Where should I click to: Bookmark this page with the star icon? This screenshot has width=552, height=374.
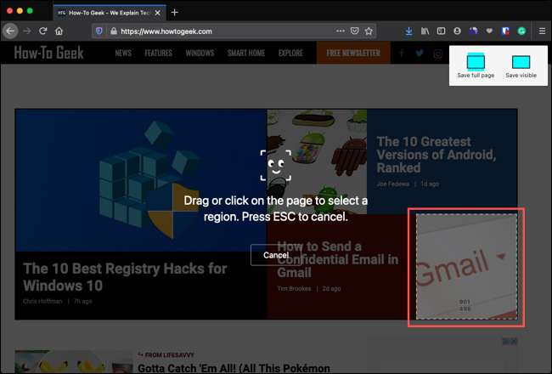click(369, 31)
